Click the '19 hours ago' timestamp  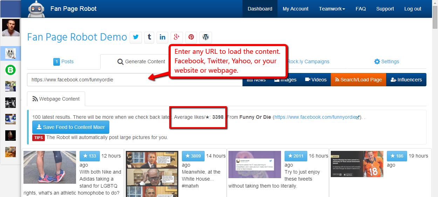[x=408, y=160]
